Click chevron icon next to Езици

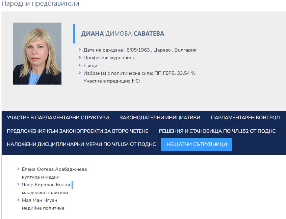tap(80, 65)
